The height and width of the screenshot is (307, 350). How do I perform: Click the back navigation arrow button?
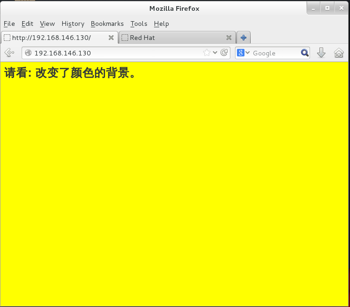(9, 53)
